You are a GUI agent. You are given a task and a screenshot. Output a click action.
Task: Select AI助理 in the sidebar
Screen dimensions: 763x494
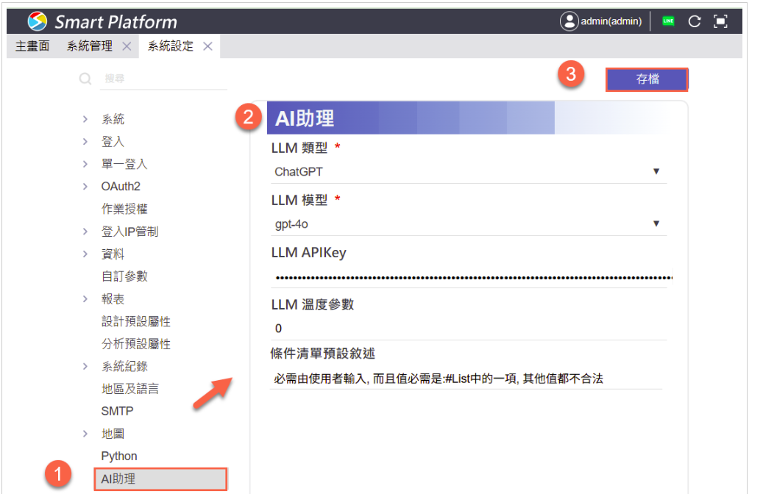118,479
